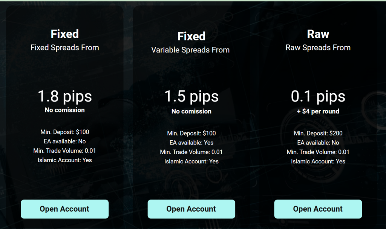Open an account for the Raw plan

(x=318, y=209)
